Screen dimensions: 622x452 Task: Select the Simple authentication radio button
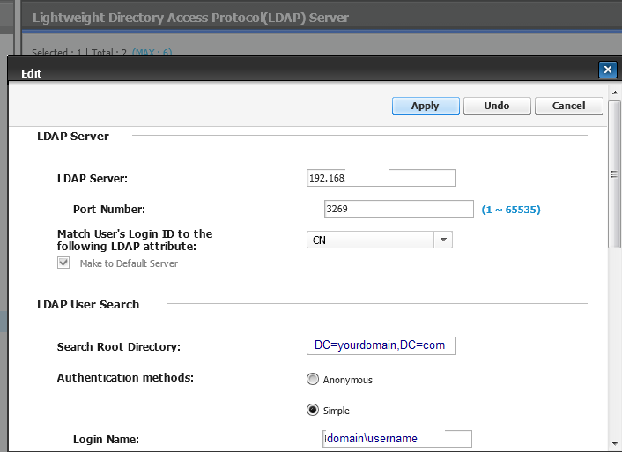coord(313,411)
